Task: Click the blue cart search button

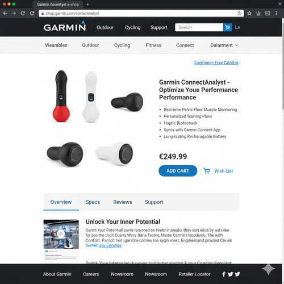Action: click(228, 27)
